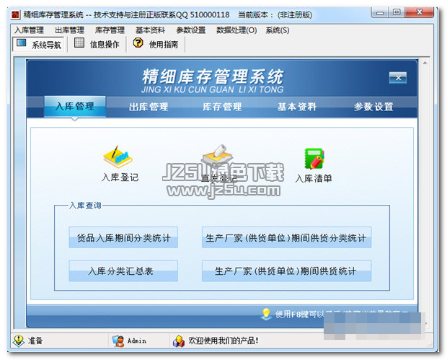The image size is (447, 360).
Task: Open 生产厂家(供货单位)期间供货统计 report
Action: click(x=286, y=271)
